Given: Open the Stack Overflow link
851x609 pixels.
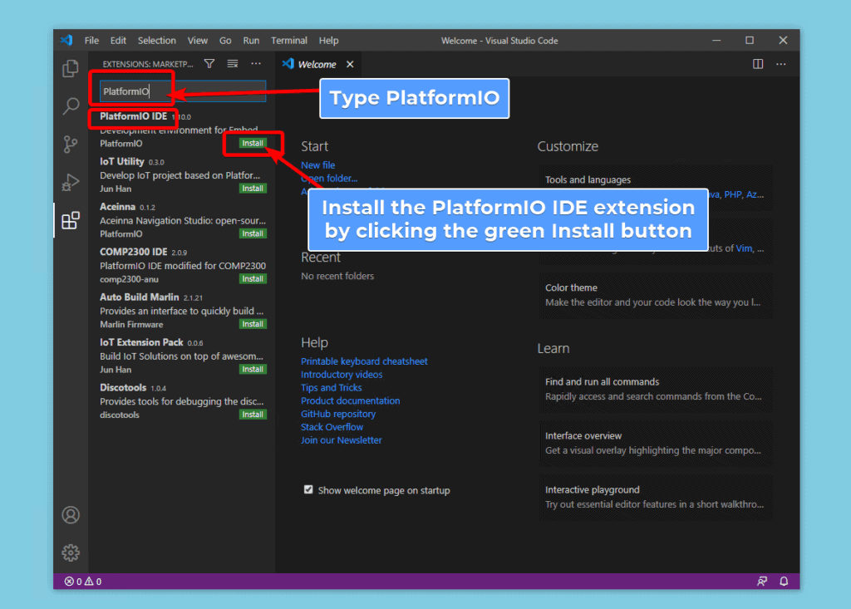Looking at the screenshot, I should (332, 427).
